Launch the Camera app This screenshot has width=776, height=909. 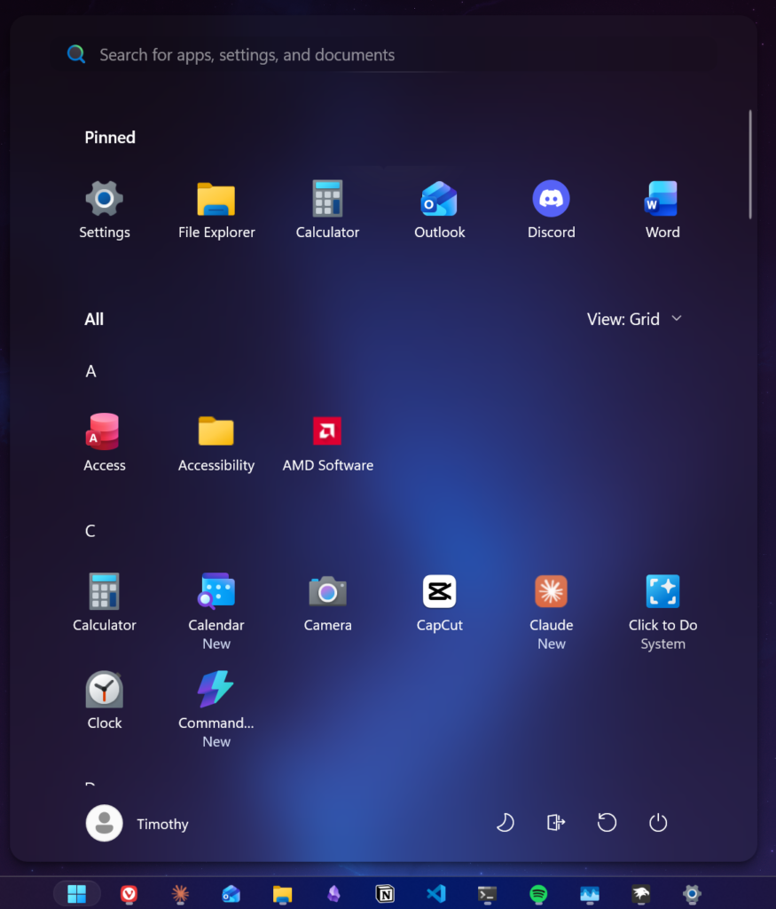pyautogui.click(x=328, y=603)
